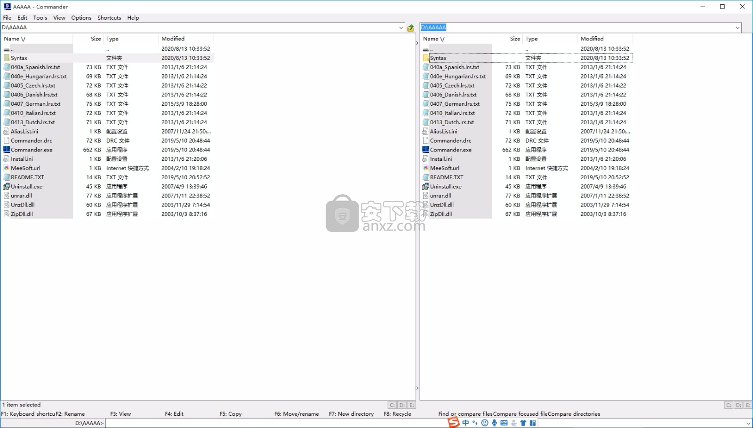The width and height of the screenshot is (753, 428).
Task: Expand the command line history dropdown
Action: [748, 423]
